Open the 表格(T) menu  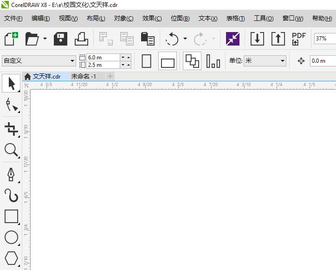(235, 19)
